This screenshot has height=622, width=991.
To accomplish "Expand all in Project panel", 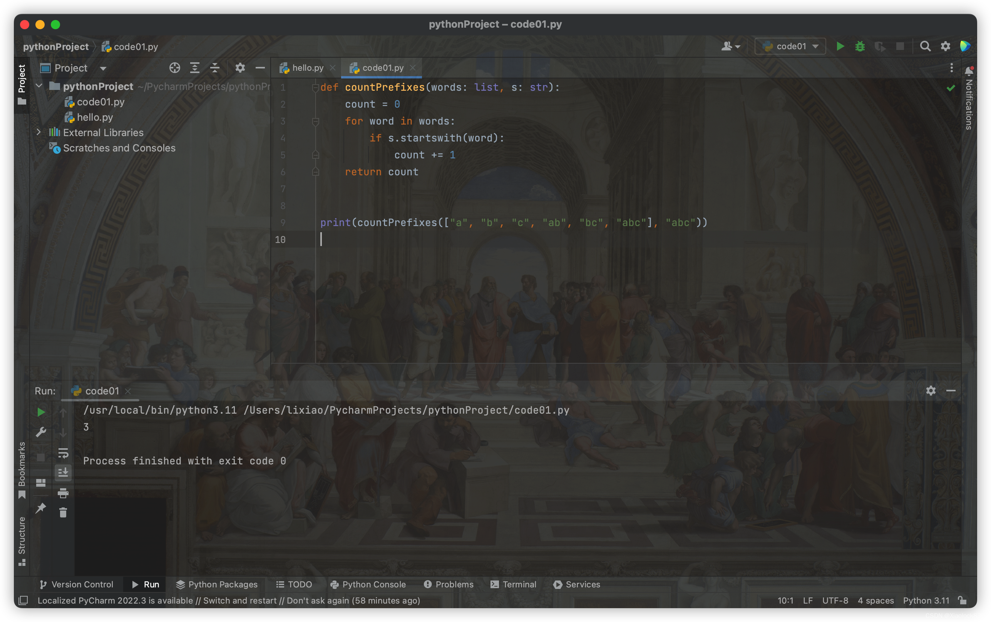I will coord(195,68).
